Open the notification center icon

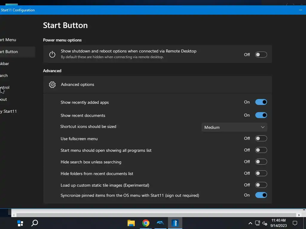click(x=295, y=223)
